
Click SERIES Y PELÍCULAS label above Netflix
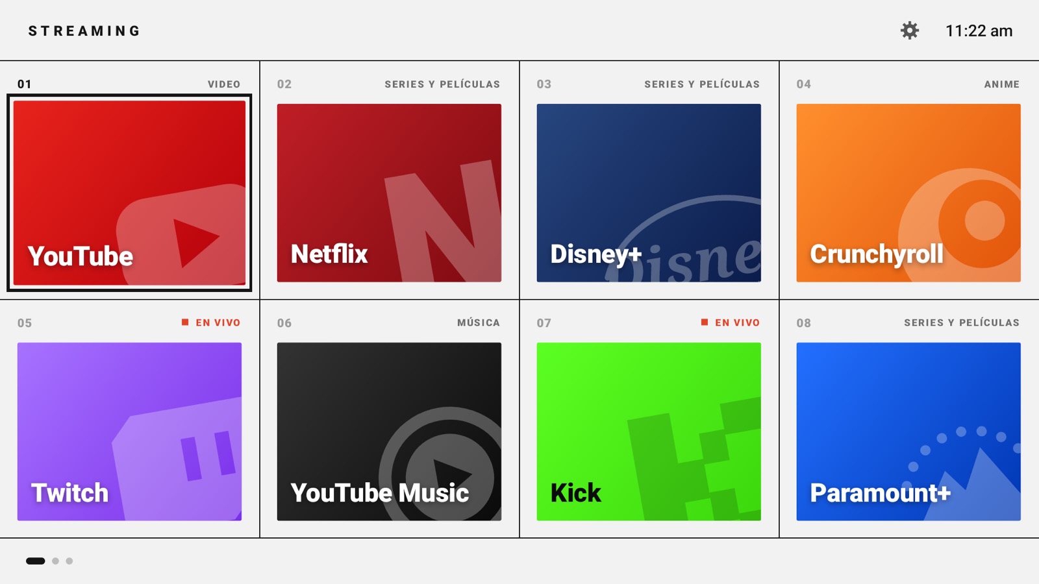click(x=442, y=84)
